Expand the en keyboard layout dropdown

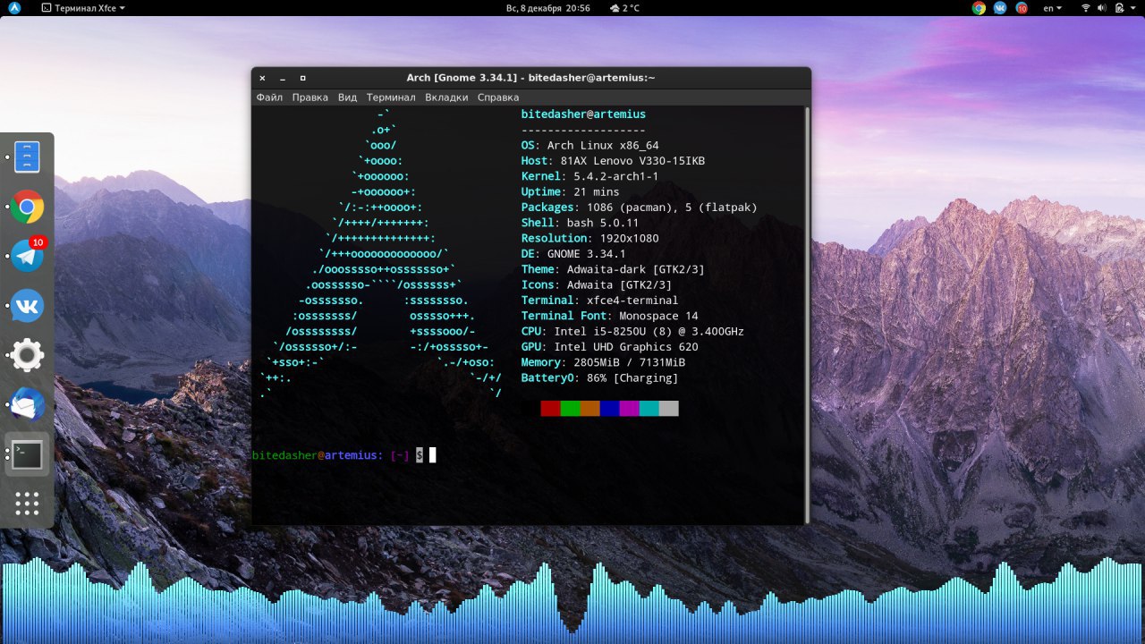(x=1053, y=8)
